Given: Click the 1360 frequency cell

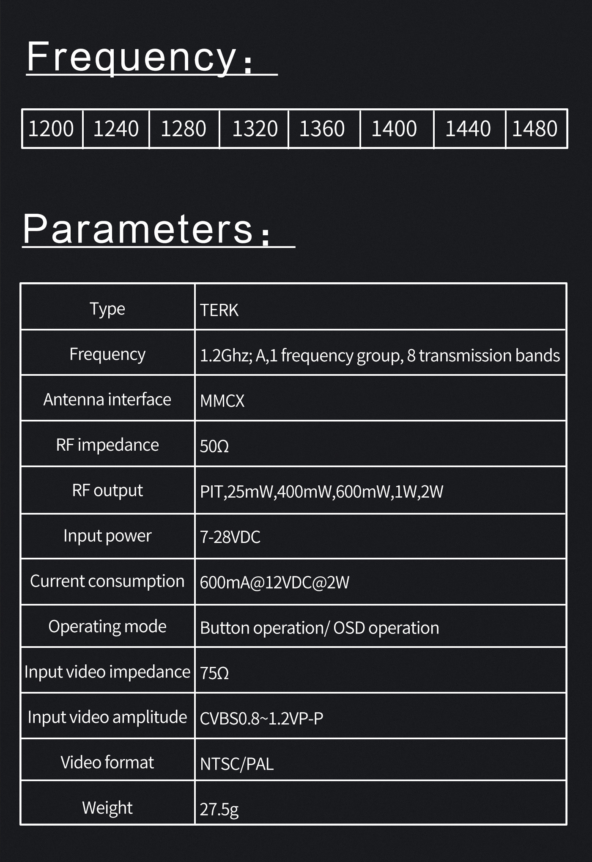Looking at the screenshot, I should pos(324,129).
